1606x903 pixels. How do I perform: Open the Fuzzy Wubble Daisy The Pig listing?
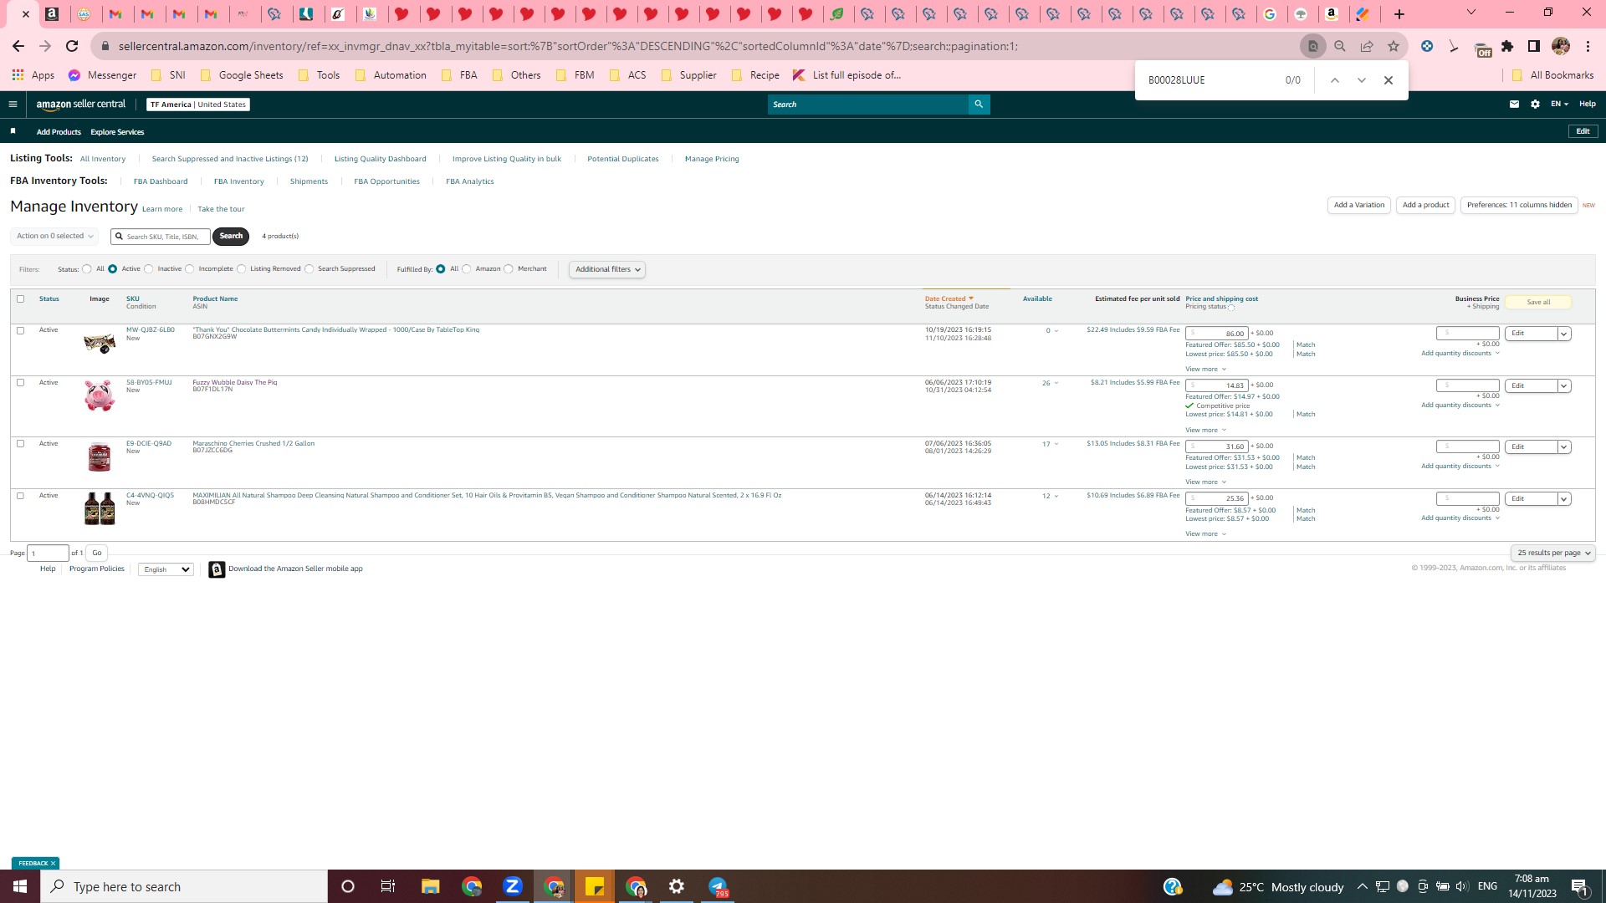(x=235, y=383)
